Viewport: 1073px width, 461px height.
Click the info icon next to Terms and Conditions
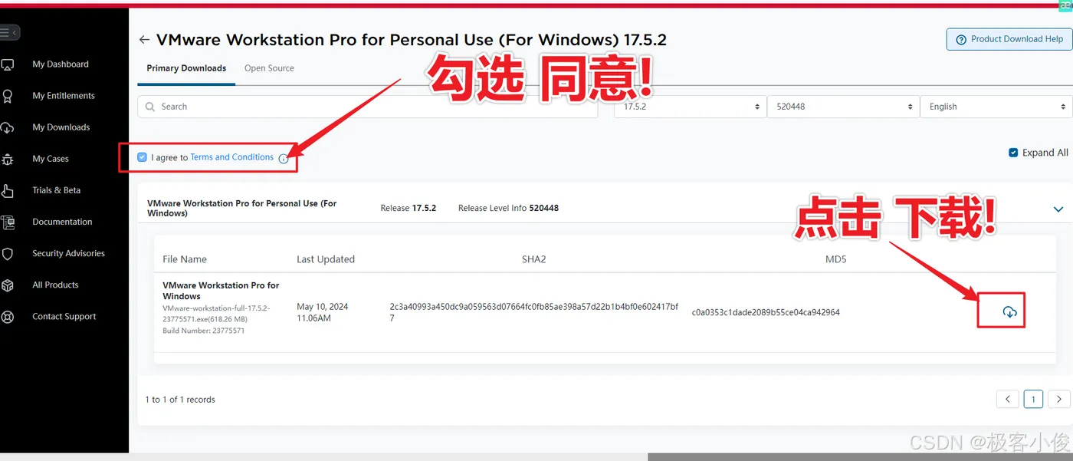click(x=284, y=159)
